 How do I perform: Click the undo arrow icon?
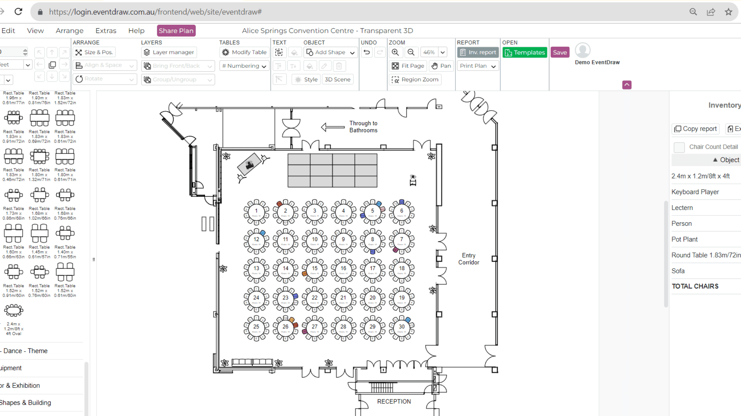tap(367, 52)
